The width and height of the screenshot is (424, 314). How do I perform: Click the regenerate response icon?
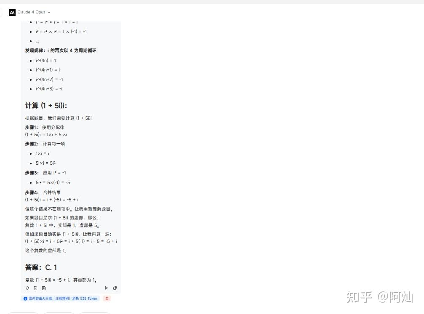point(27,288)
